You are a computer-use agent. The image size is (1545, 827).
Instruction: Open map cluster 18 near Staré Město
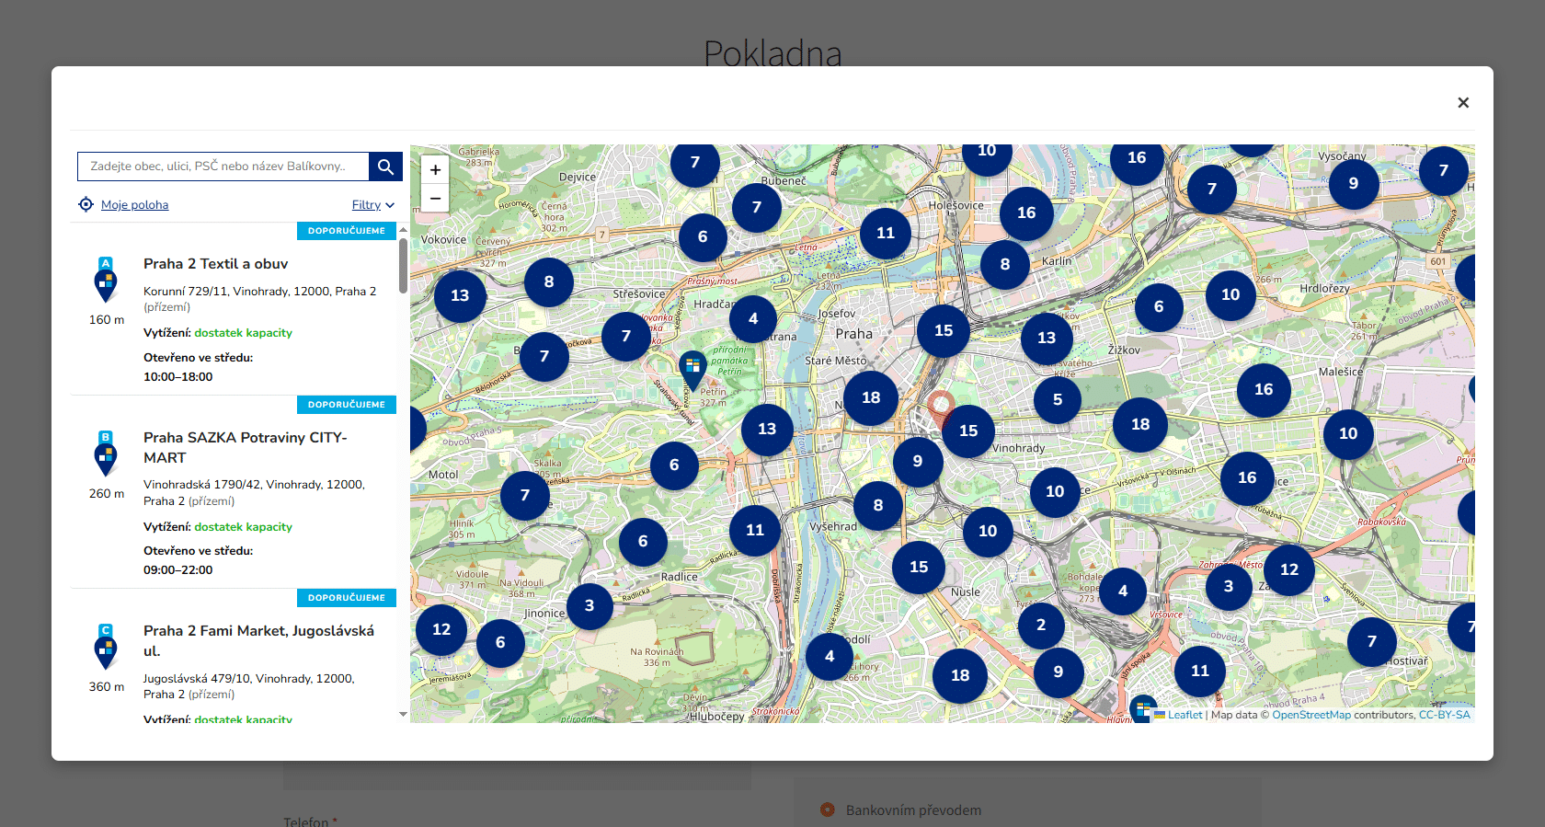[871, 397]
